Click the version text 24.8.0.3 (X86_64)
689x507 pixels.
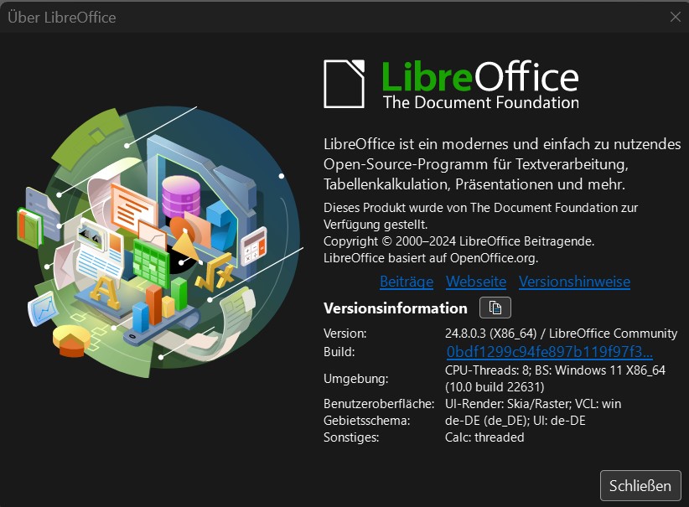pyautogui.click(x=490, y=334)
